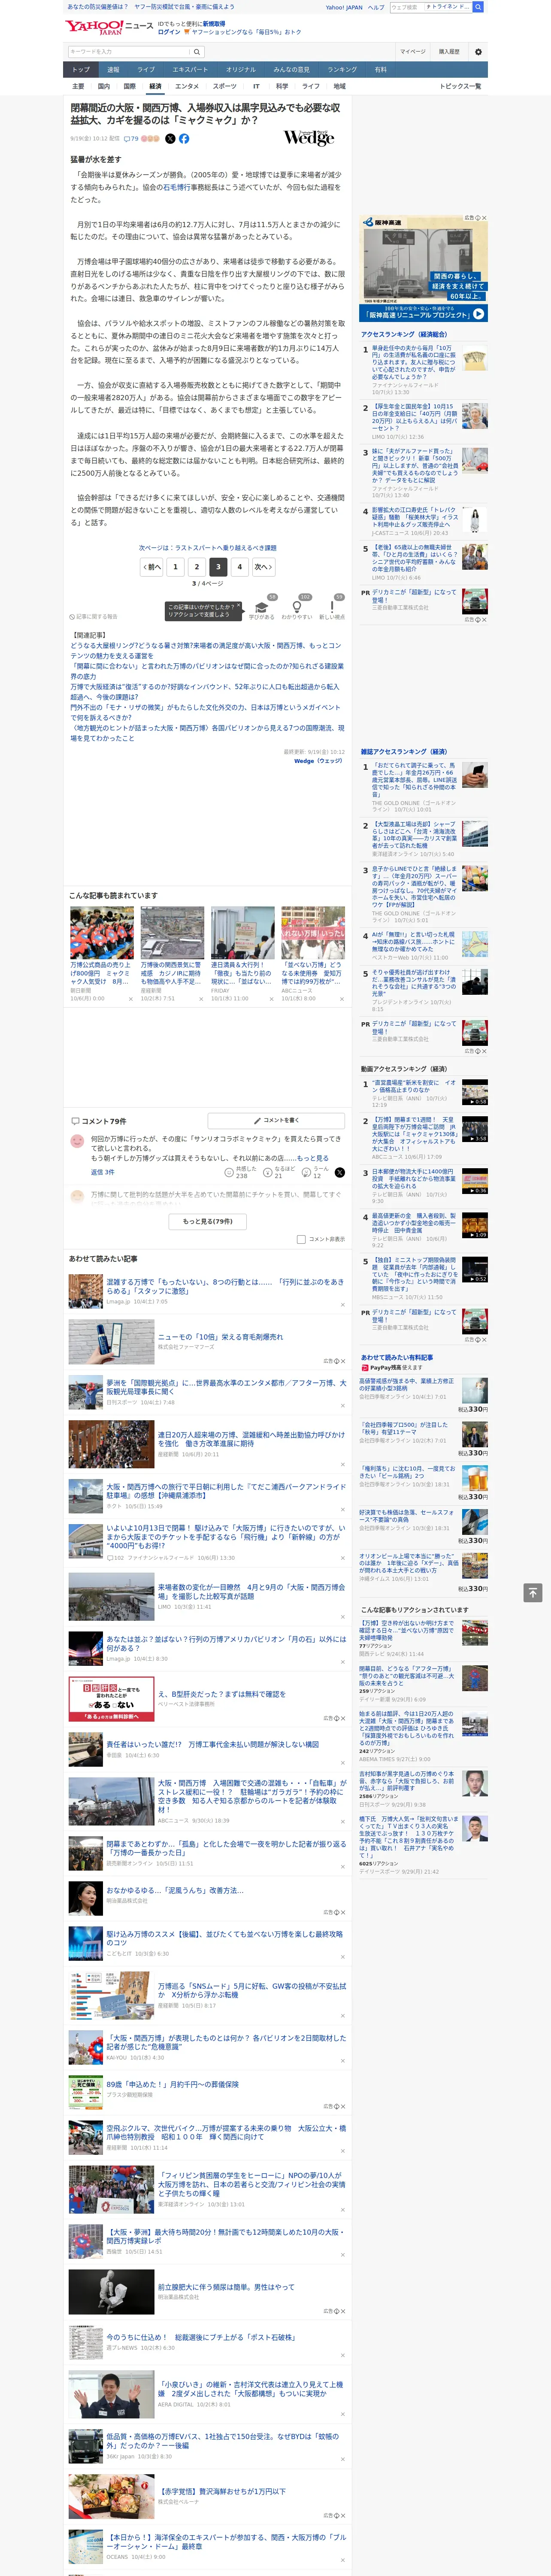551x2576 pixels.
Task: Click the back-to-top arrow button
Action: [533, 1592]
